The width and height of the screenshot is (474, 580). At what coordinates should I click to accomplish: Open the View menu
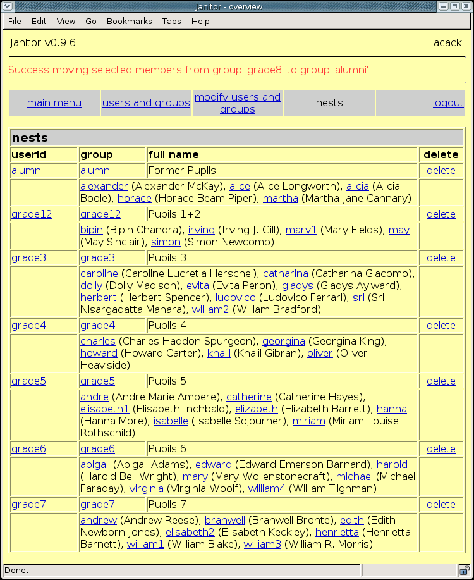pos(66,22)
